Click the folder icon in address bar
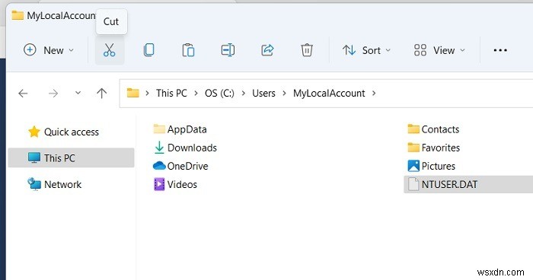 133,93
